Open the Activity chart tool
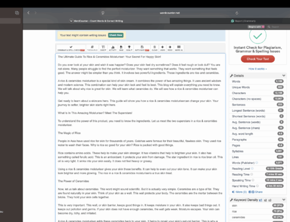Screen dimensions: 290x222 (113, 48)
